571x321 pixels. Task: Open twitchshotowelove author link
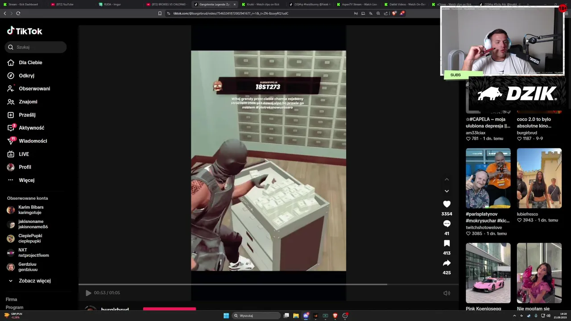tap(484, 227)
